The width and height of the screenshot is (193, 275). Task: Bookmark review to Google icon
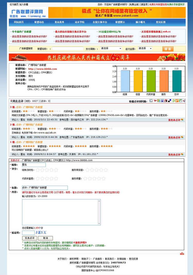(x=151, y=101)
